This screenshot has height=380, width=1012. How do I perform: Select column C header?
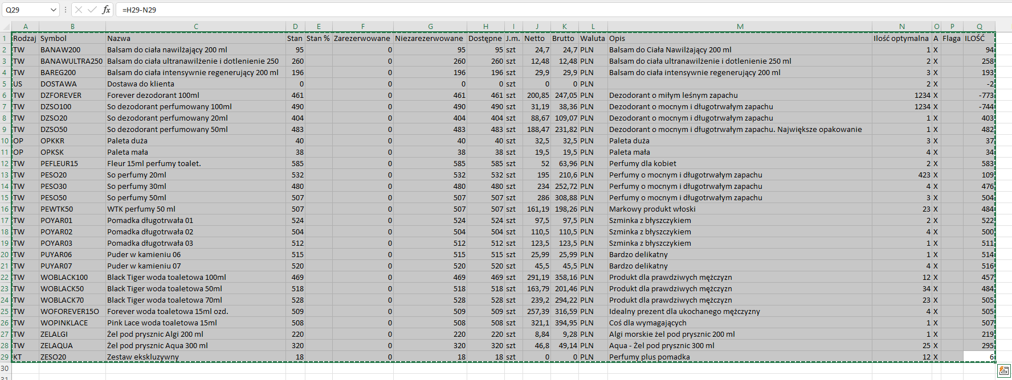196,27
